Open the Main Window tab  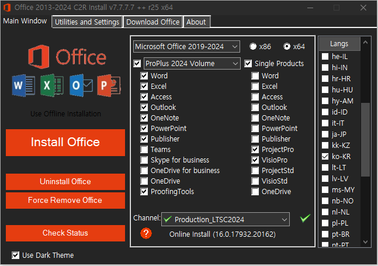tap(25, 21)
